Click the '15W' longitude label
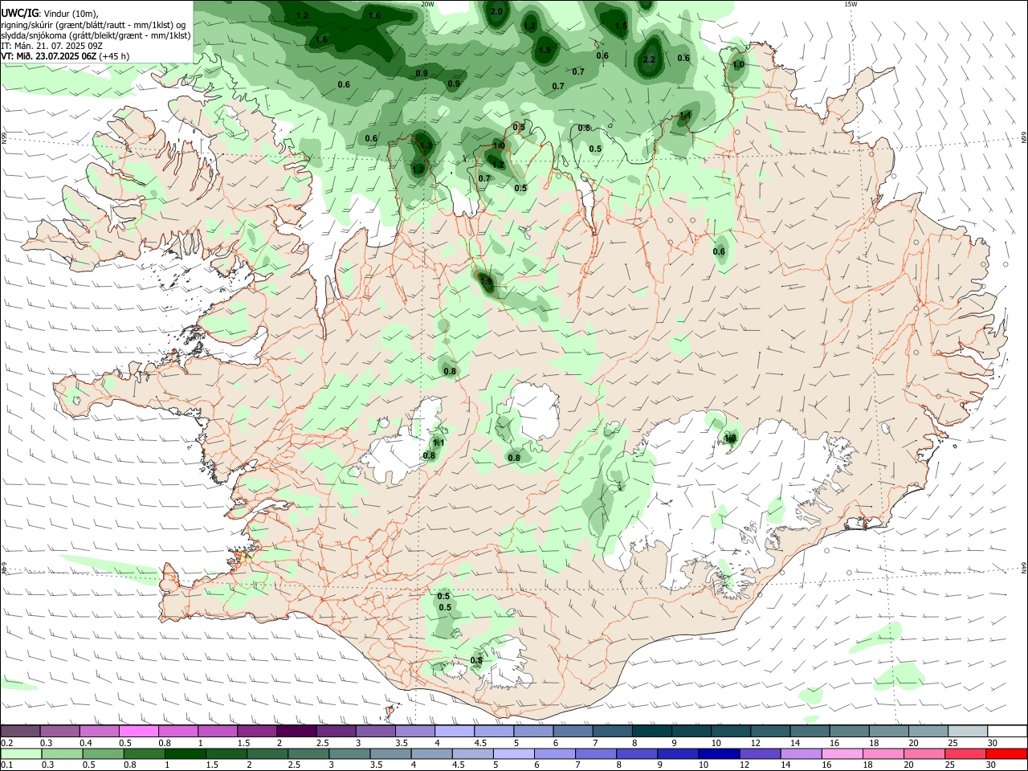This screenshot has height=771, width=1028. tap(851, 4)
